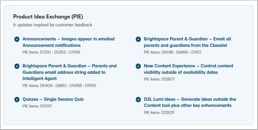This screenshot has height=130, width=258.
Task: Click checkmark icon beside New Content Experience item
Action: click(138, 66)
